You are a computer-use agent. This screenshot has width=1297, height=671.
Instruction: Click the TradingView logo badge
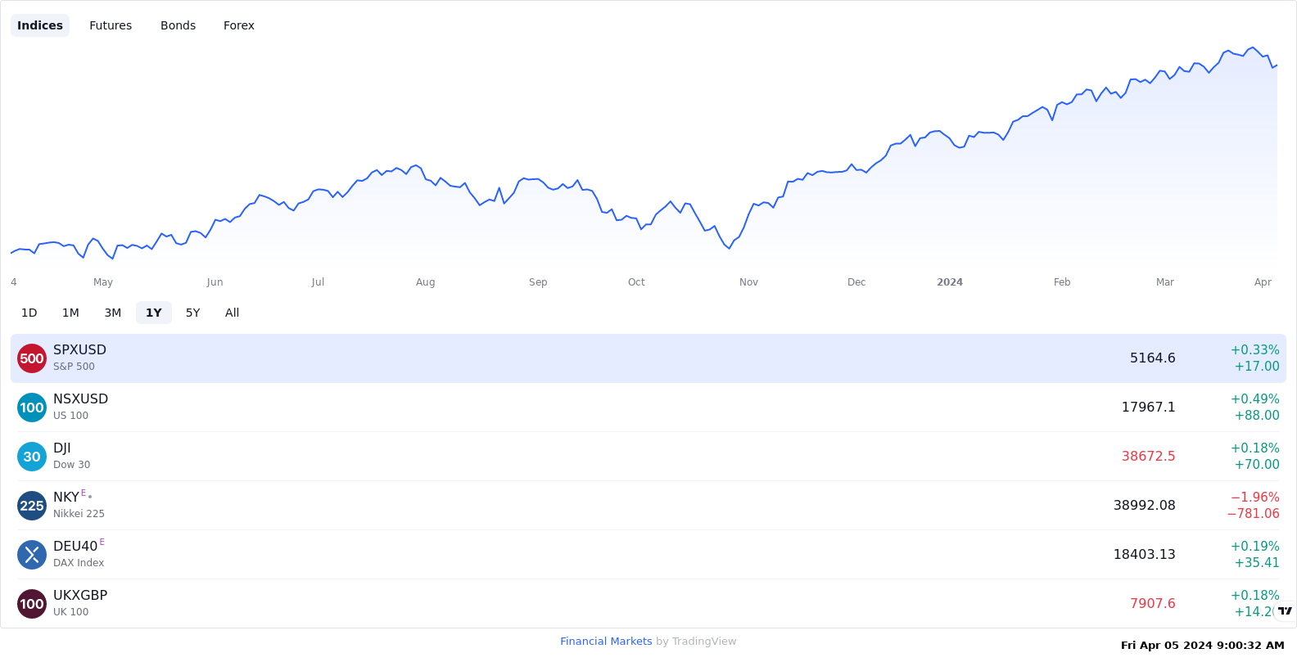1285,611
